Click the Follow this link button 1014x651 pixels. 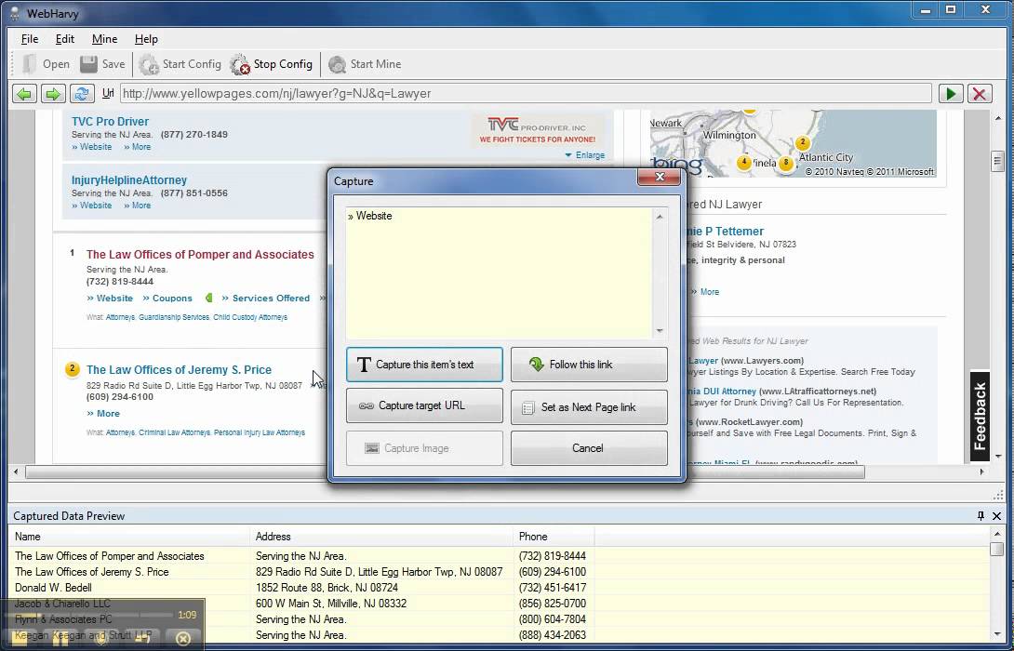tap(589, 365)
